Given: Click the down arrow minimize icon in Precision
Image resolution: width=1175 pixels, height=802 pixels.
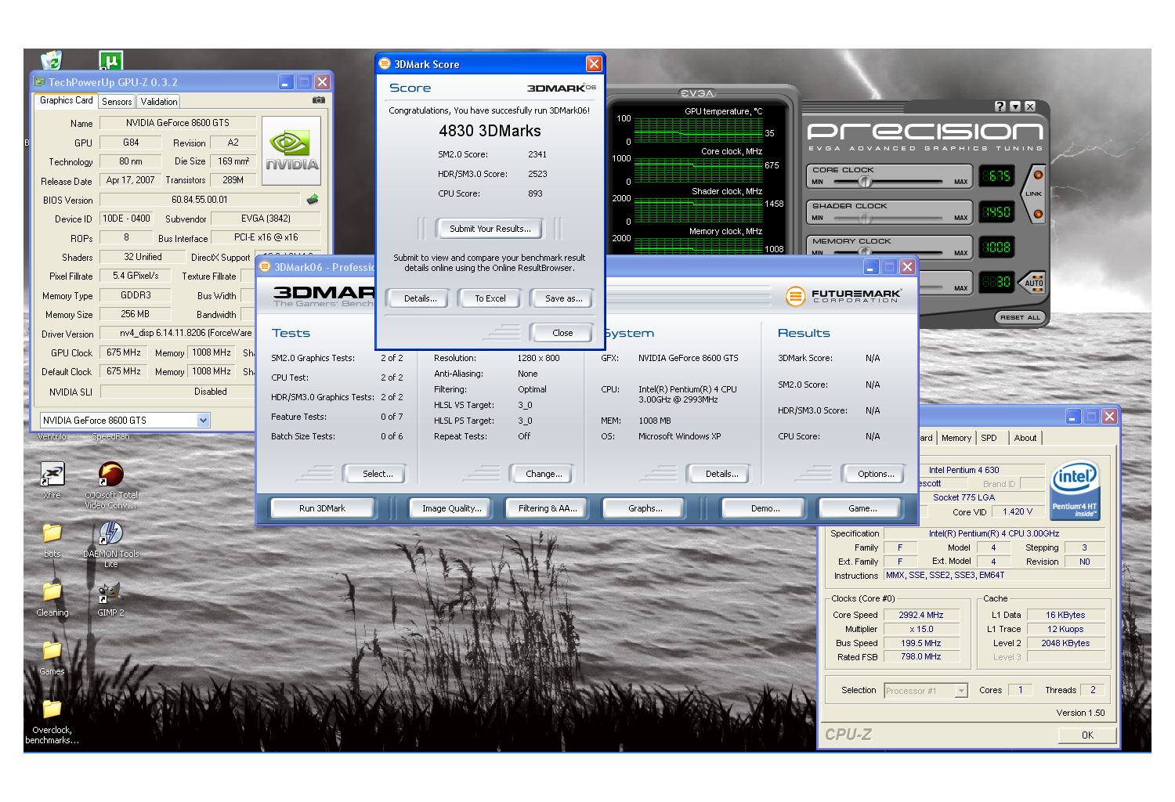Looking at the screenshot, I should coord(1015,107).
